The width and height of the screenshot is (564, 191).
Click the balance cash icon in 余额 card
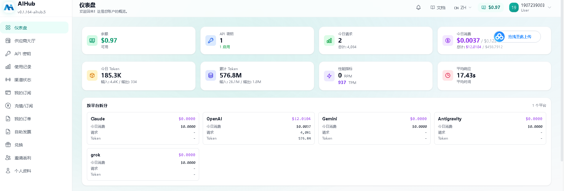[92, 41]
